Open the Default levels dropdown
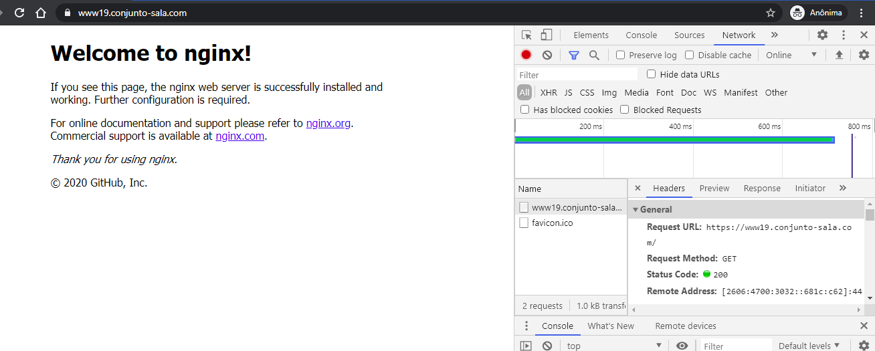This screenshot has height=351, width=875. tap(809, 346)
